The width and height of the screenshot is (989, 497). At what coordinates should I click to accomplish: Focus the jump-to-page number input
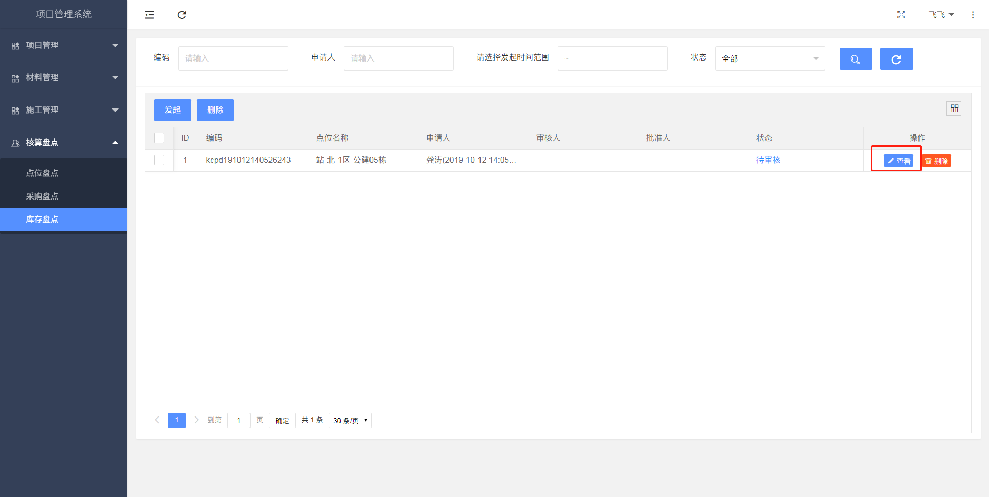pos(239,420)
